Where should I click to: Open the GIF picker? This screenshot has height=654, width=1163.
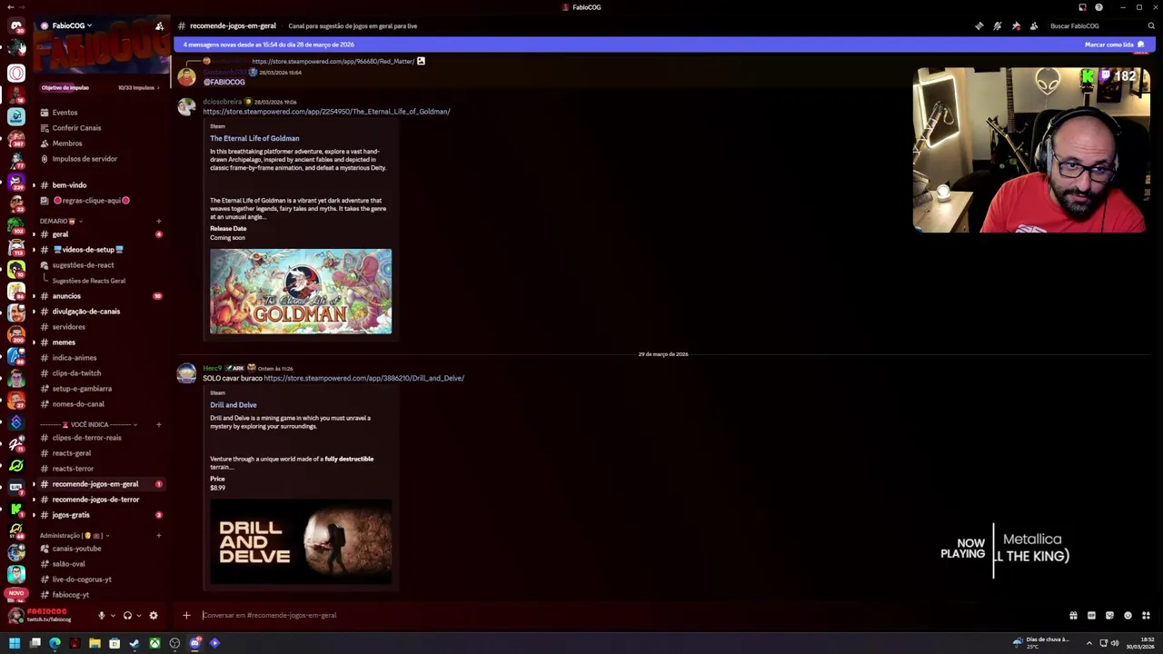coord(1091,615)
